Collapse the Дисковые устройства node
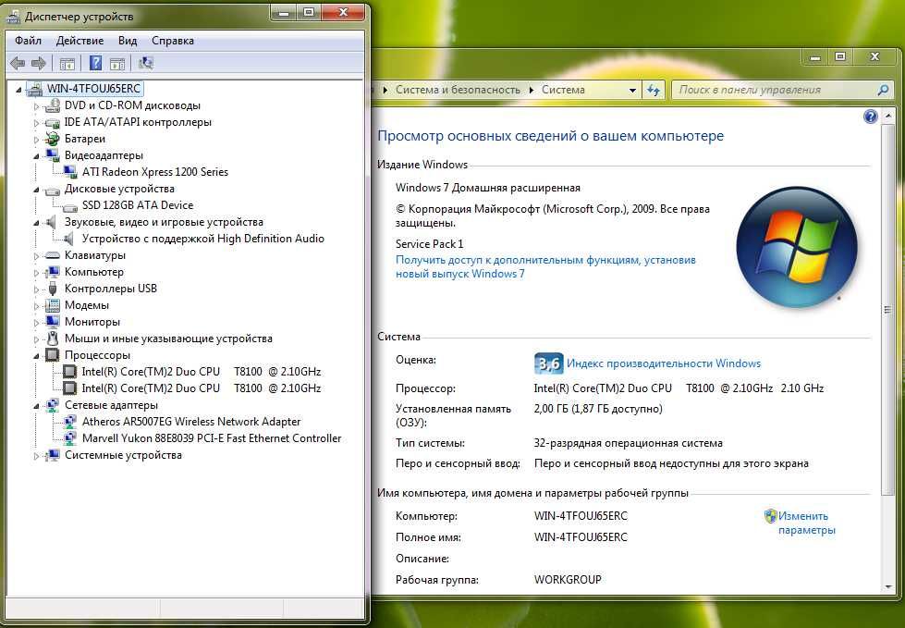The image size is (905, 628). click(x=36, y=190)
